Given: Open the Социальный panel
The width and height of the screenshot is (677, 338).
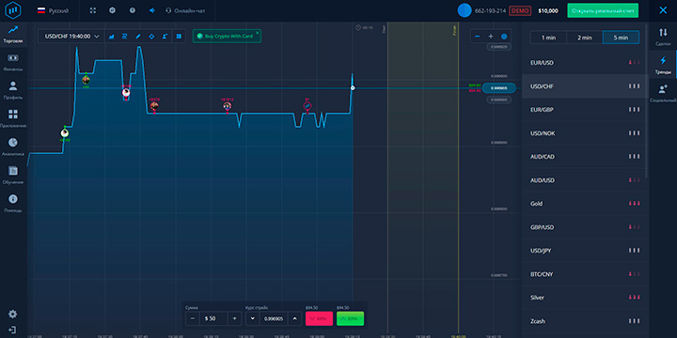Looking at the screenshot, I should point(663,93).
